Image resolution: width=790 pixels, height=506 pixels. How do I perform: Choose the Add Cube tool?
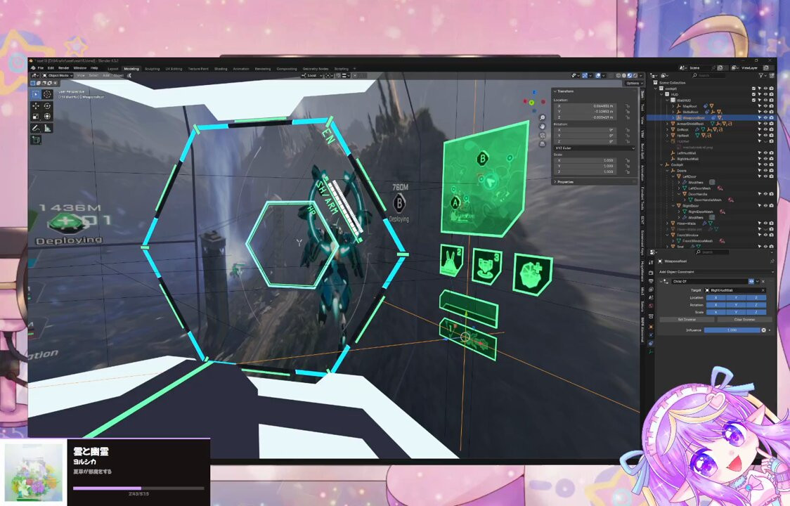point(36,140)
